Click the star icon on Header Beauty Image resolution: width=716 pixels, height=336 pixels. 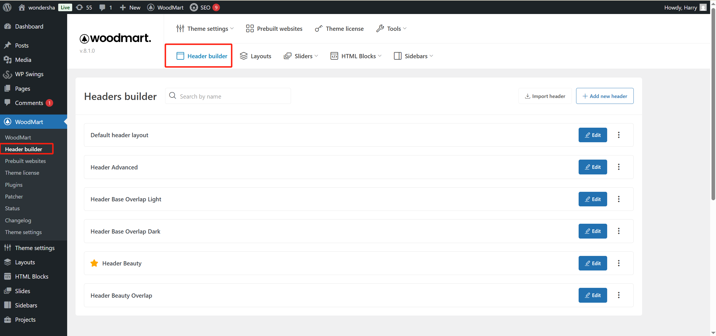94,263
